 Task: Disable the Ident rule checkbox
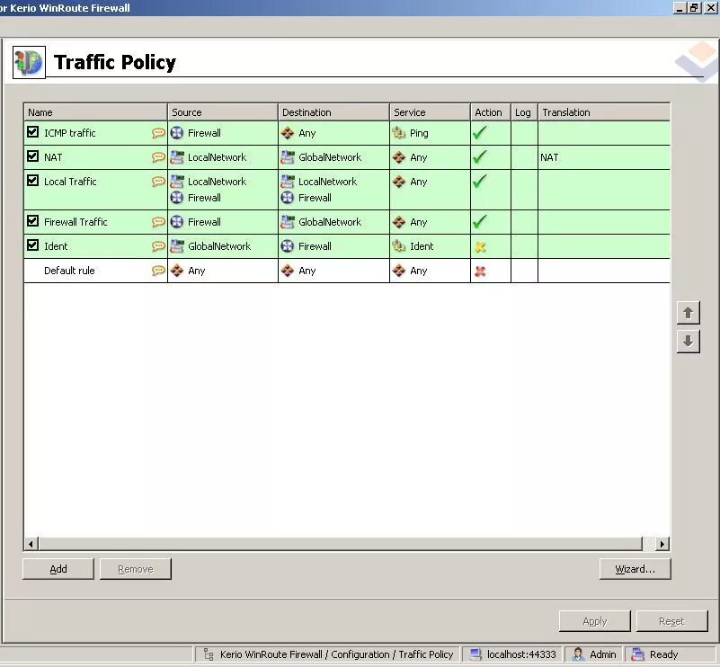[32, 245]
